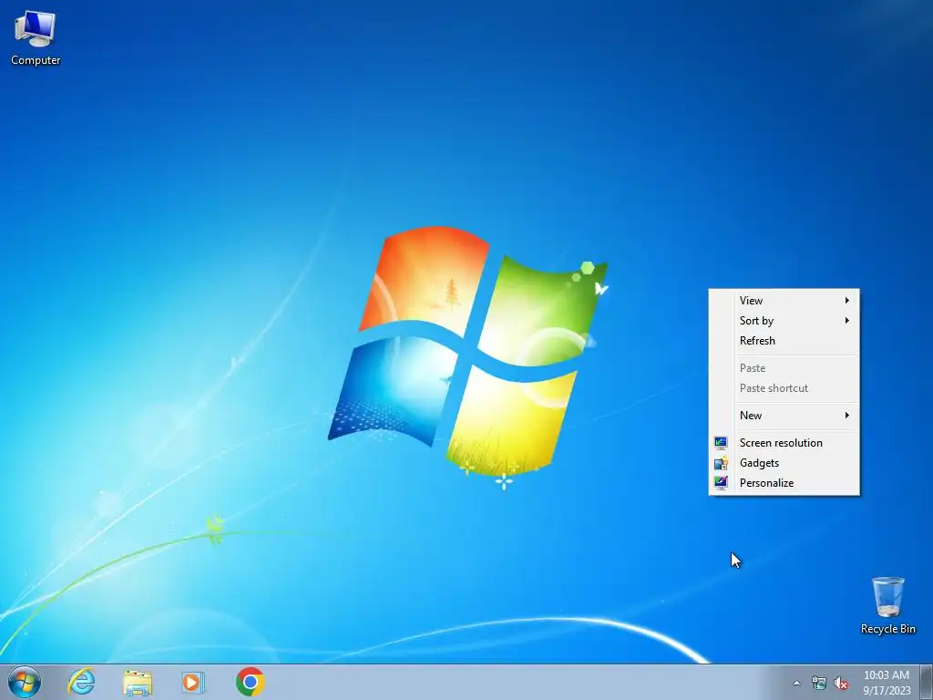Click the muted volume tray icon
Viewport: 933px width, 700px height.
click(841, 684)
